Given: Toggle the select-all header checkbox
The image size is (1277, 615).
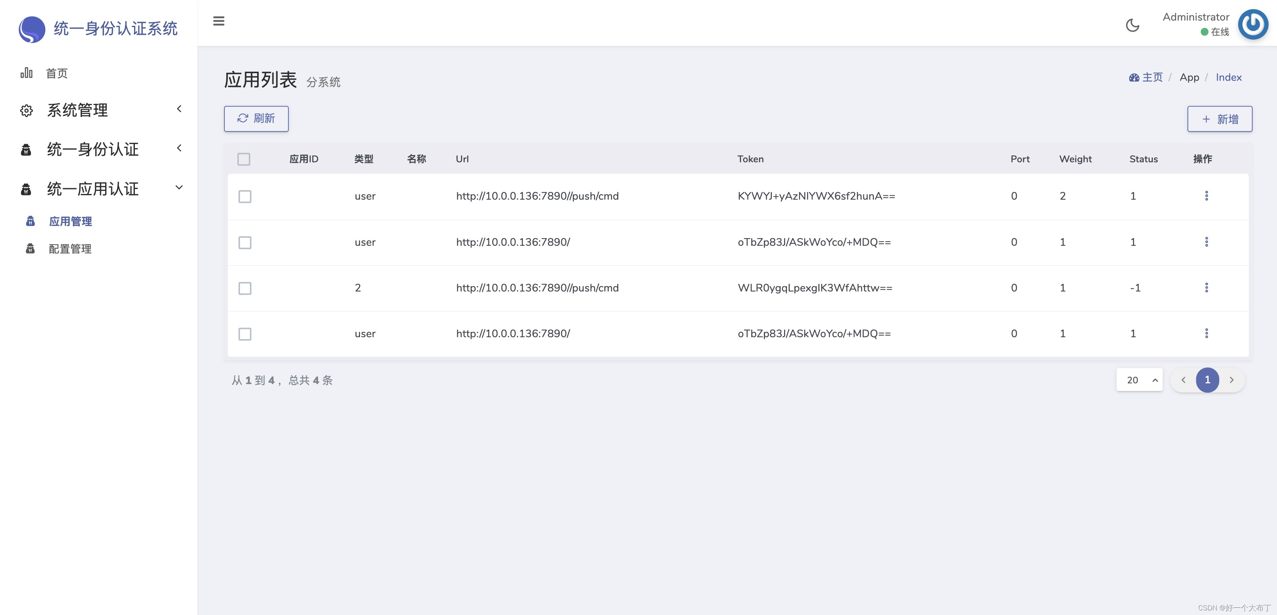Looking at the screenshot, I should click(244, 159).
